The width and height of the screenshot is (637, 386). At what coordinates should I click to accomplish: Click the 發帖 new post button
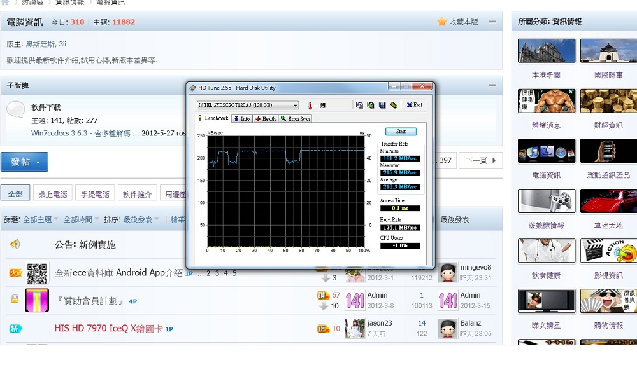tap(24, 162)
